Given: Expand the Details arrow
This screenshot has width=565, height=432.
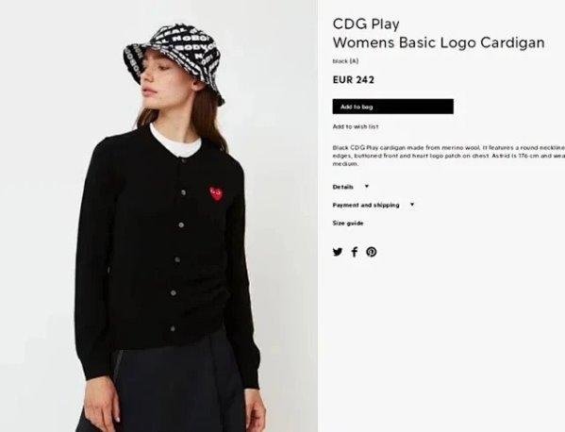Looking at the screenshot, I should pyautogui.click(x=367, y=186).
